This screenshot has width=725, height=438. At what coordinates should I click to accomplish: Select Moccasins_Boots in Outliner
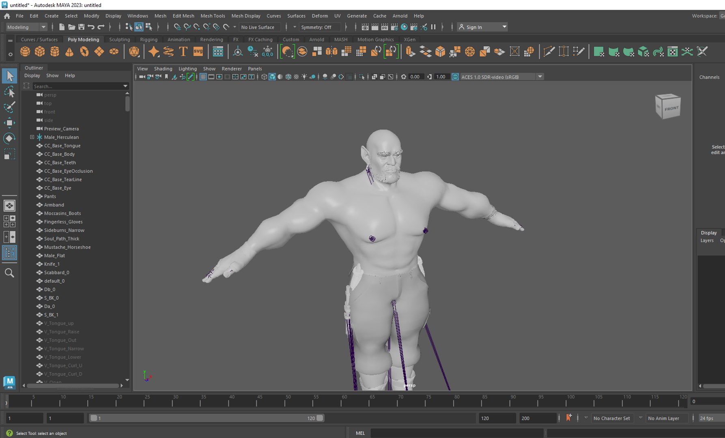62,213
